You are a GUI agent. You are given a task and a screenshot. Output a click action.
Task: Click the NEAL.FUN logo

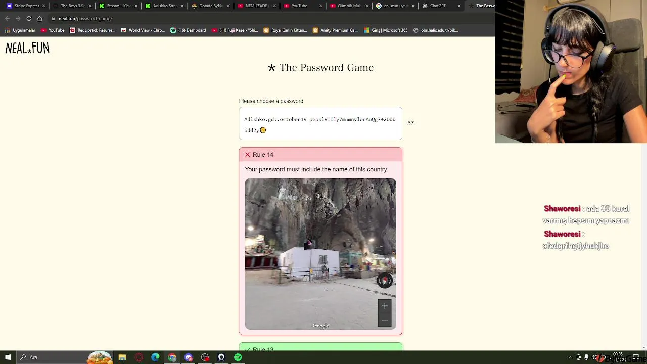point(27,48)
